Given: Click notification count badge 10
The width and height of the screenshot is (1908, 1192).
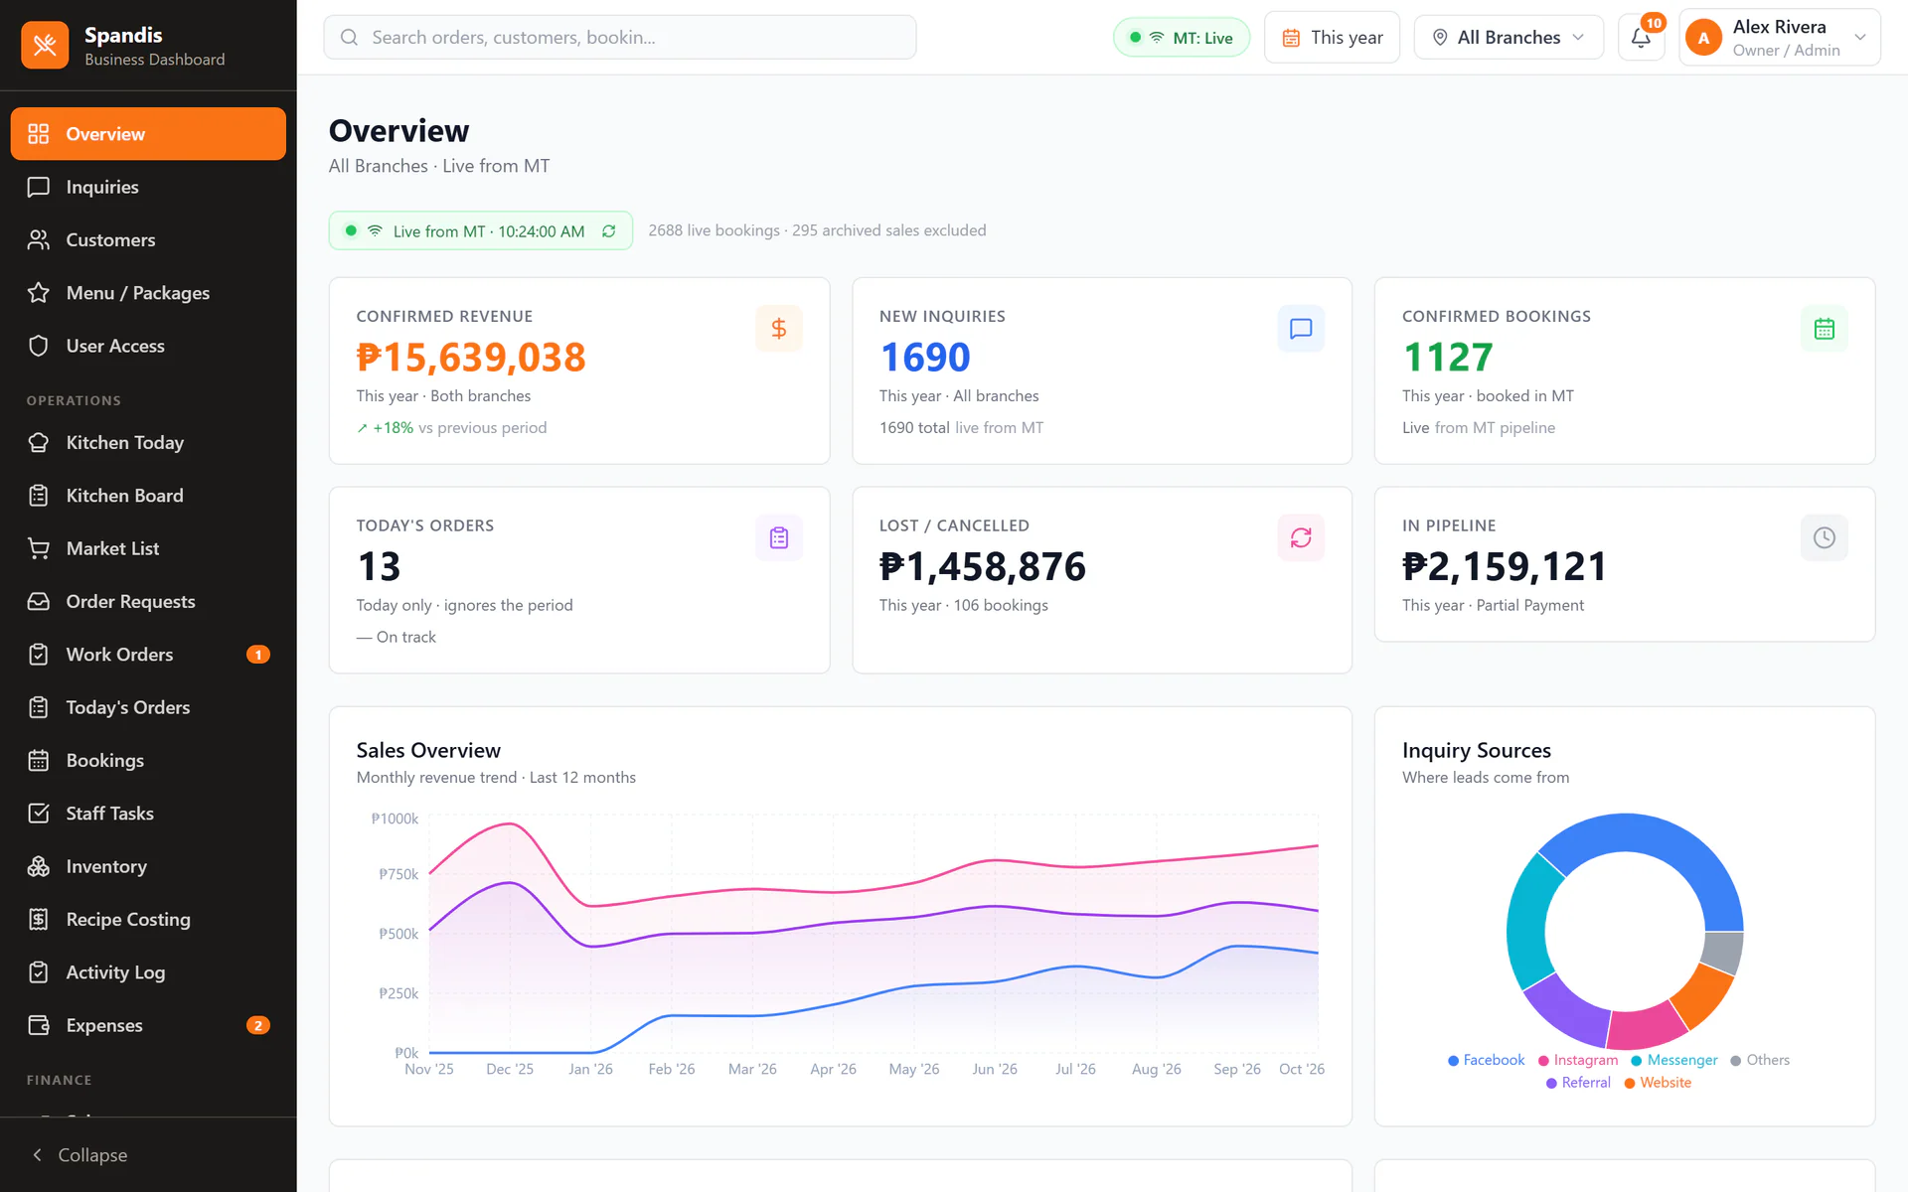Looking at the screenshot, I should 1654,23.
